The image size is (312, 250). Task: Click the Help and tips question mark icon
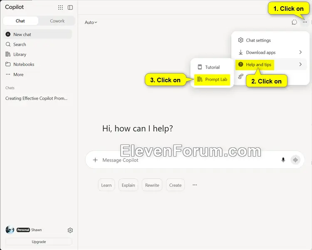240,64
